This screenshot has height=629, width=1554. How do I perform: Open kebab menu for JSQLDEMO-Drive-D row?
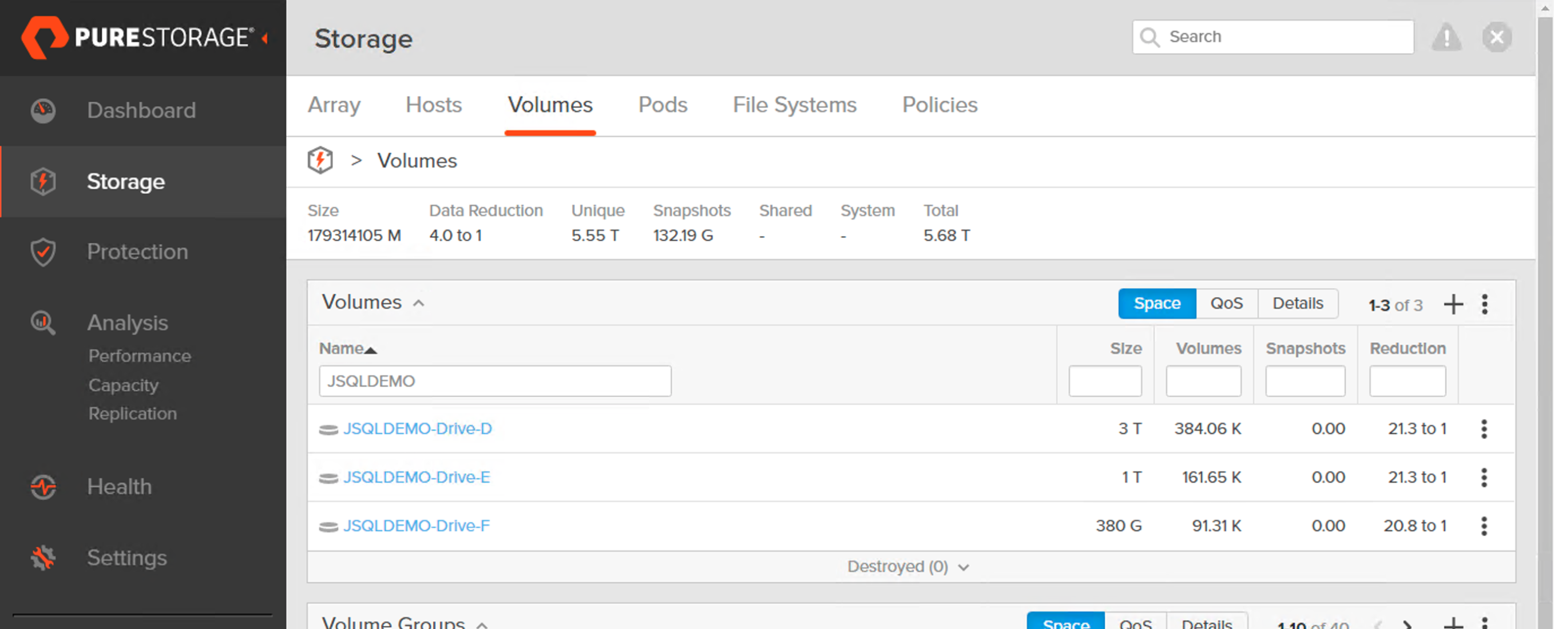[1484, 429]
